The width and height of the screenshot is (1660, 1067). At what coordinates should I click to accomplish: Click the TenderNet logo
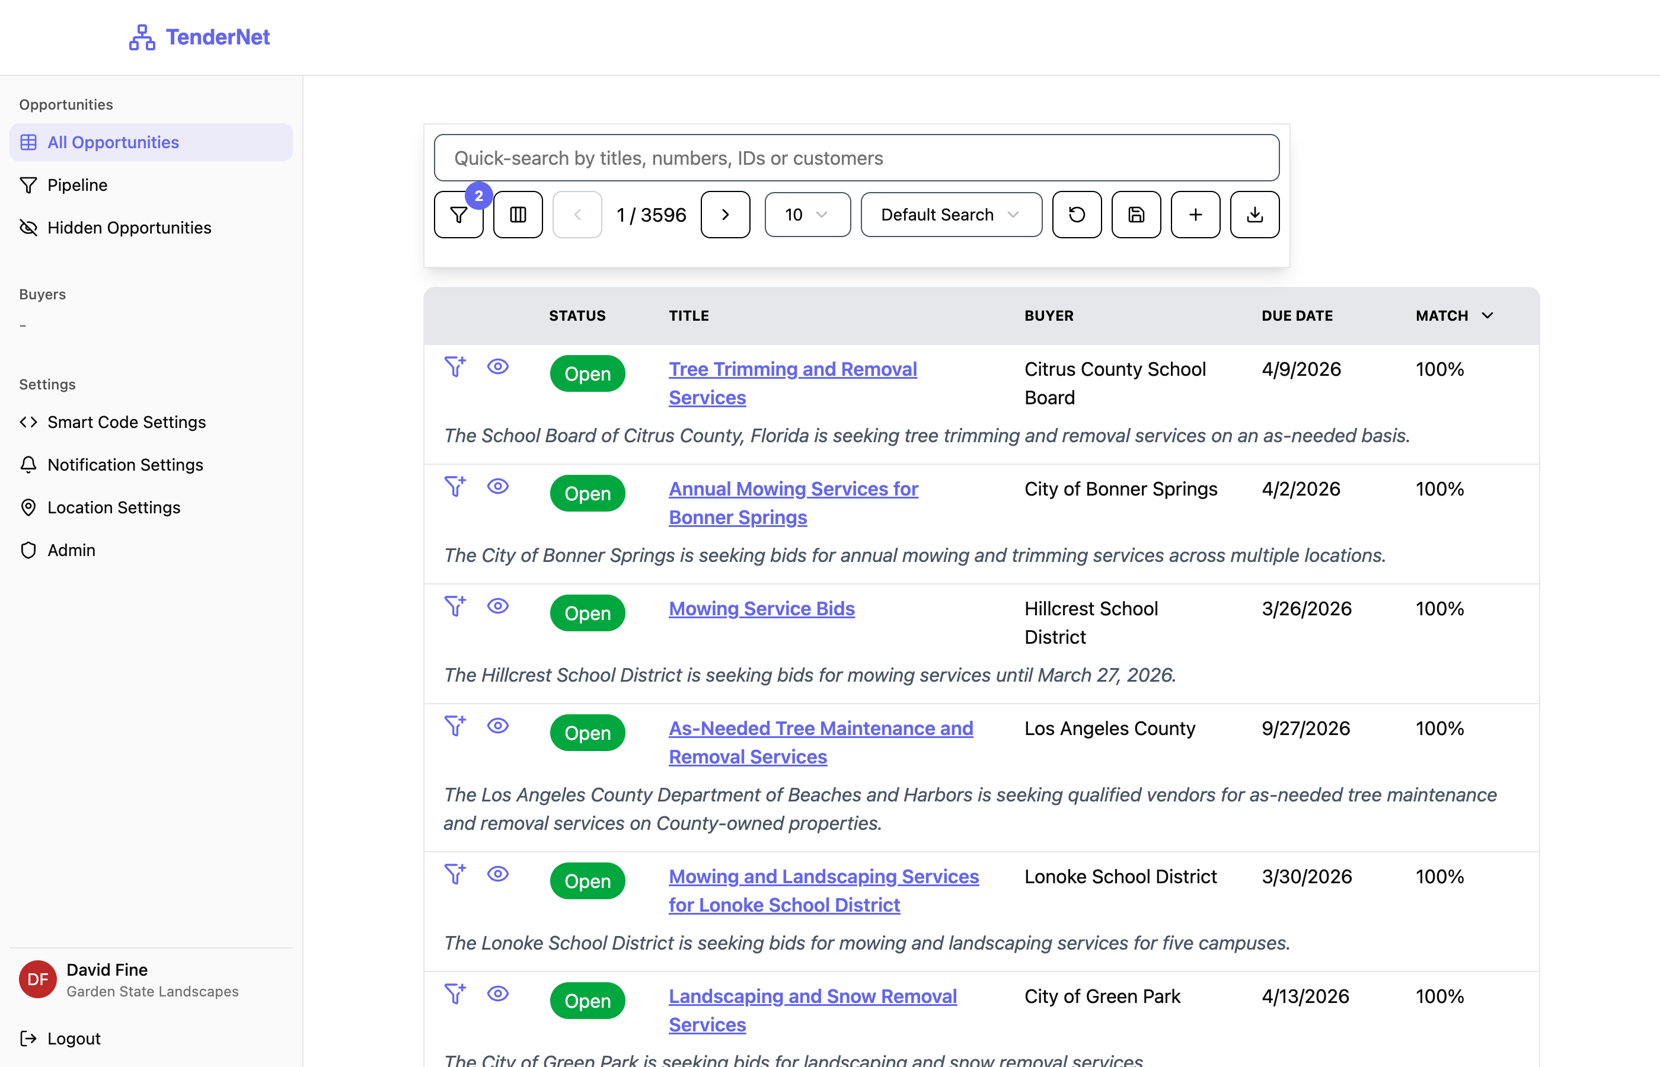(200, 37)
